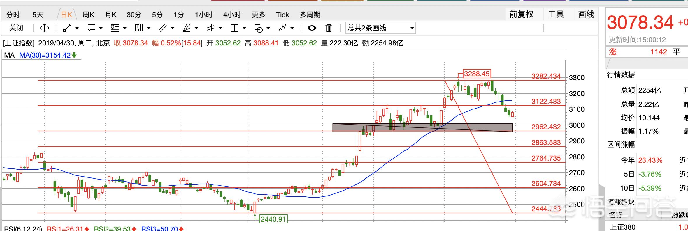
Task: Open dropdown arrow beside fan lines tool
Action: pos(196,28)
